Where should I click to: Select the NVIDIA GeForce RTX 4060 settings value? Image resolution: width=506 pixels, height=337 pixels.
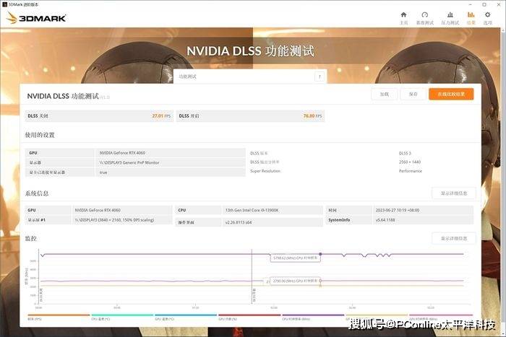pyautogui.click(x=122, y=153)
